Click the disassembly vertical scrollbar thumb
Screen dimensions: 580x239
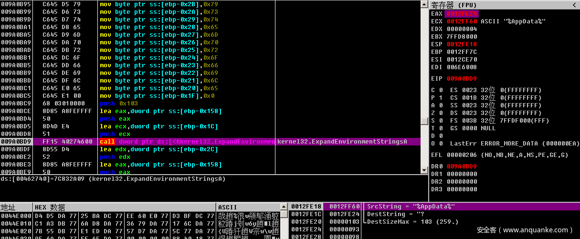[x=424, y=121]
